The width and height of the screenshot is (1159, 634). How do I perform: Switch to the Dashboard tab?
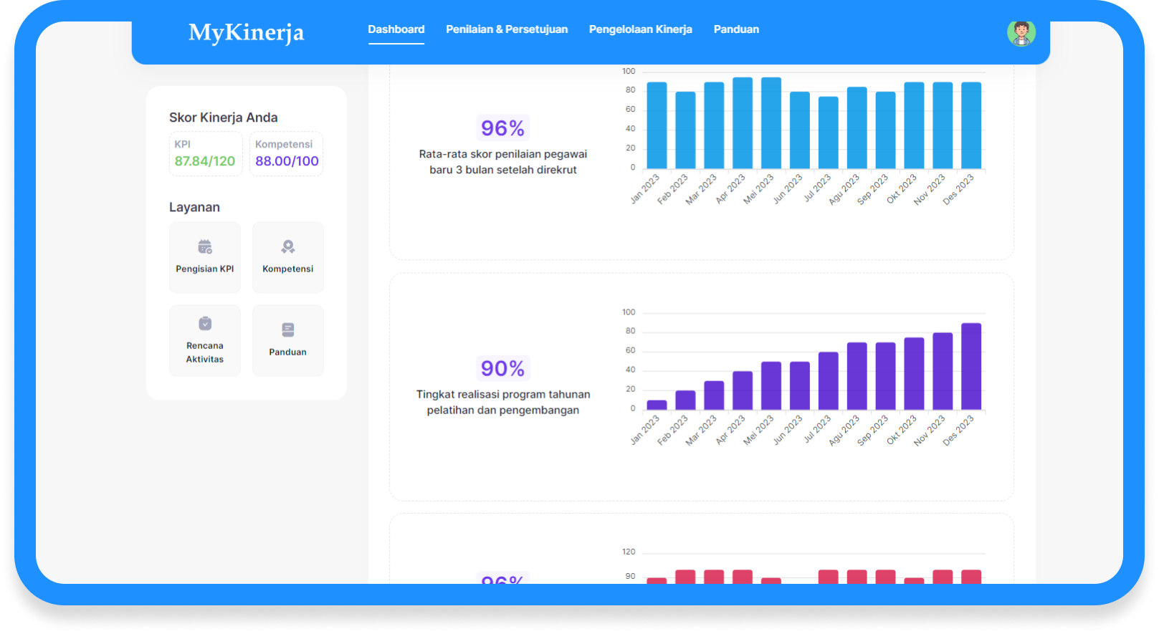click(x=396, y=29)
